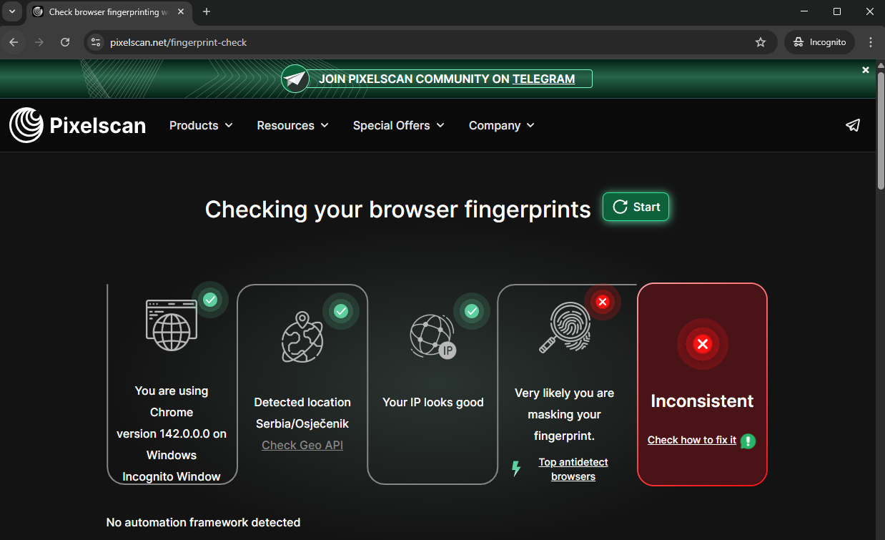The width and height of the screenshot is (885, 540).
Task: Click the green check on location card
Action: tap(341, 311)
